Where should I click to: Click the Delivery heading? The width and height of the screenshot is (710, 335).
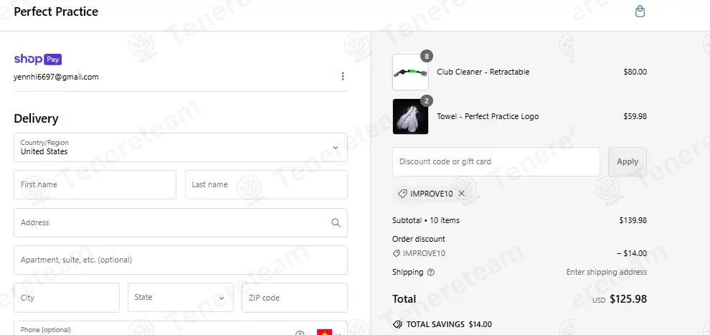[x=37, y=118]
